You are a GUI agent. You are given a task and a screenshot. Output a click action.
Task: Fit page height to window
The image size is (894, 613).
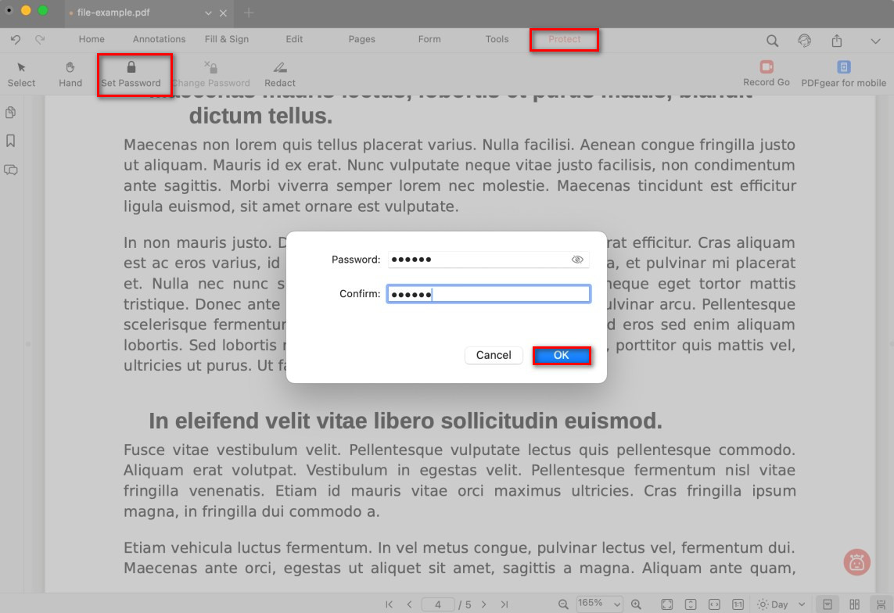(x=691, y=604)
